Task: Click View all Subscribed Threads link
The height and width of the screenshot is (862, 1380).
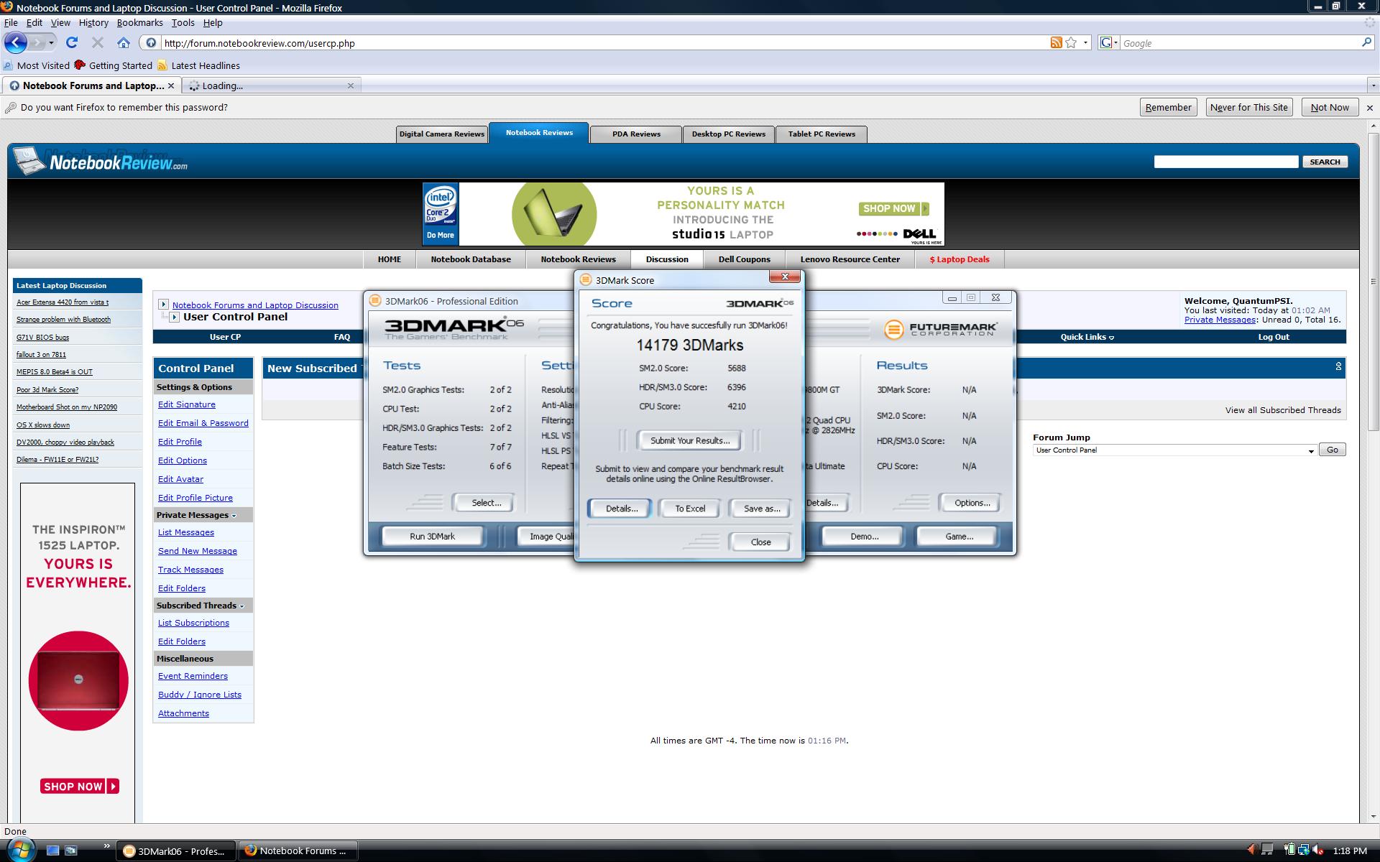Action: (1282, 410)
